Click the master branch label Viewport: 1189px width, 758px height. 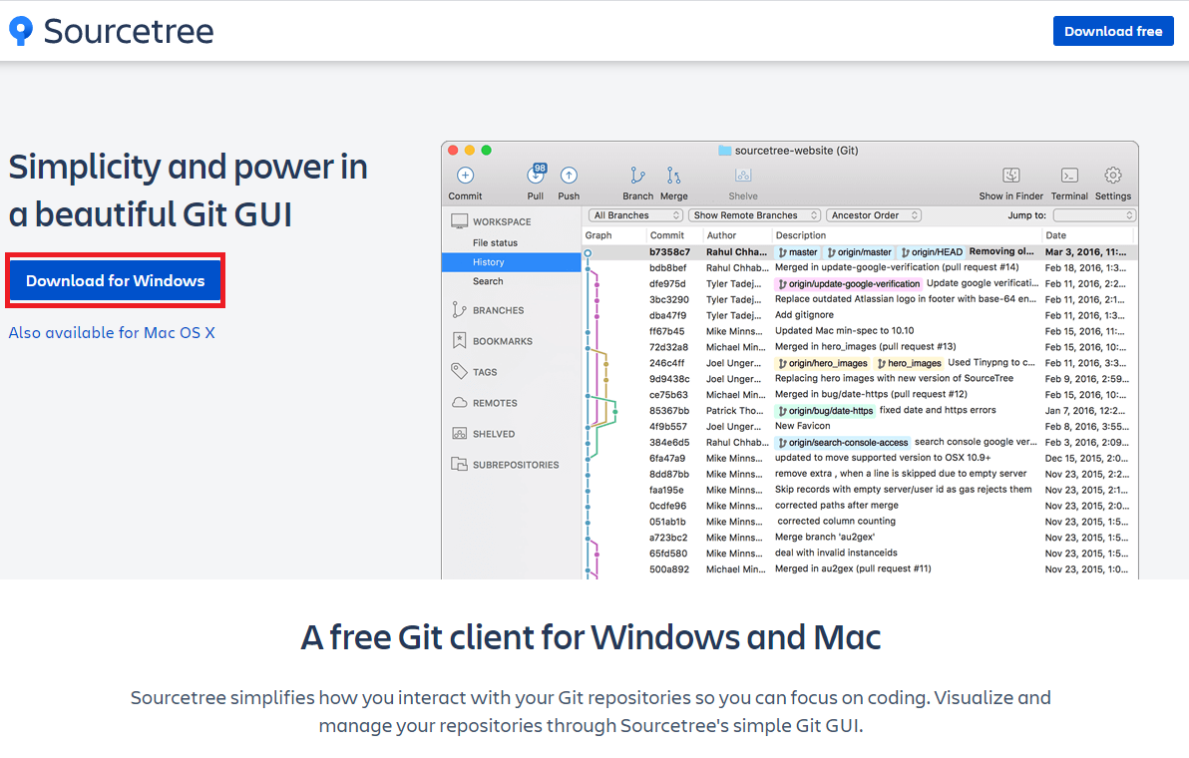point(798,252)
